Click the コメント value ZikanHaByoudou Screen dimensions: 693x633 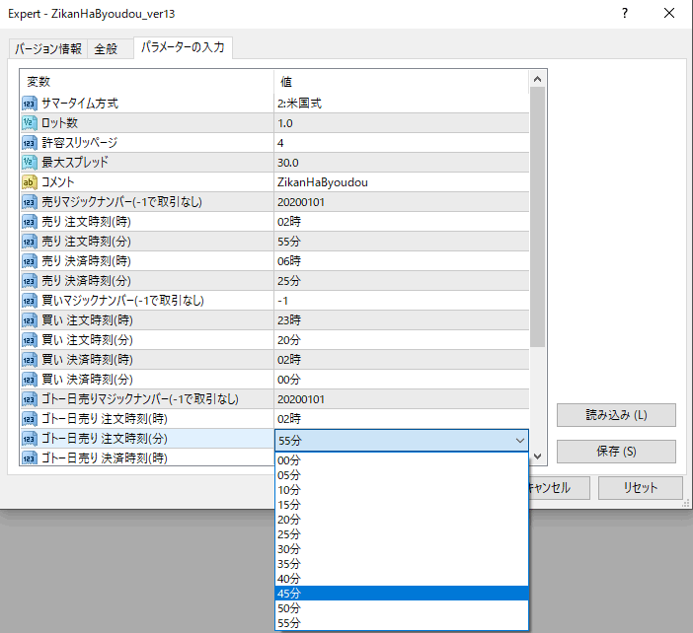[322, 182]
